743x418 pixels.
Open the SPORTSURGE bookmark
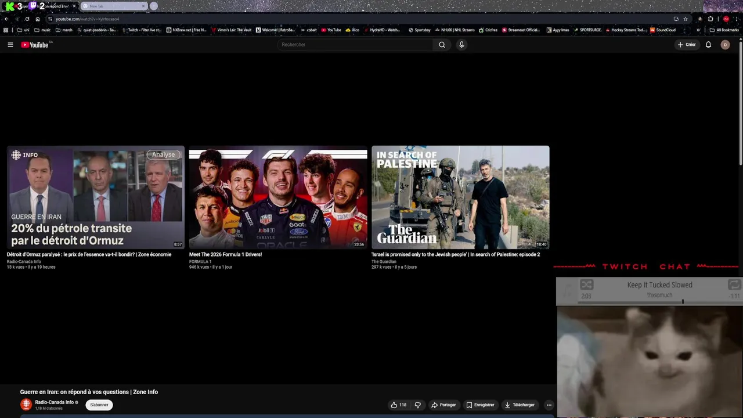(587, 30)
